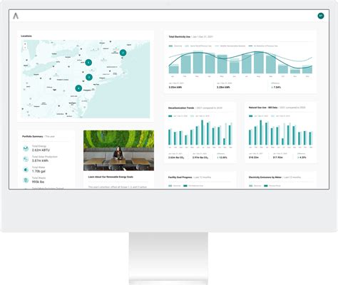Image resolution: width=338 pixels, height=285 pixels.
Task: Click the Difference percentage in Decarbonization Trends card
Action: (x=222, y=157)
